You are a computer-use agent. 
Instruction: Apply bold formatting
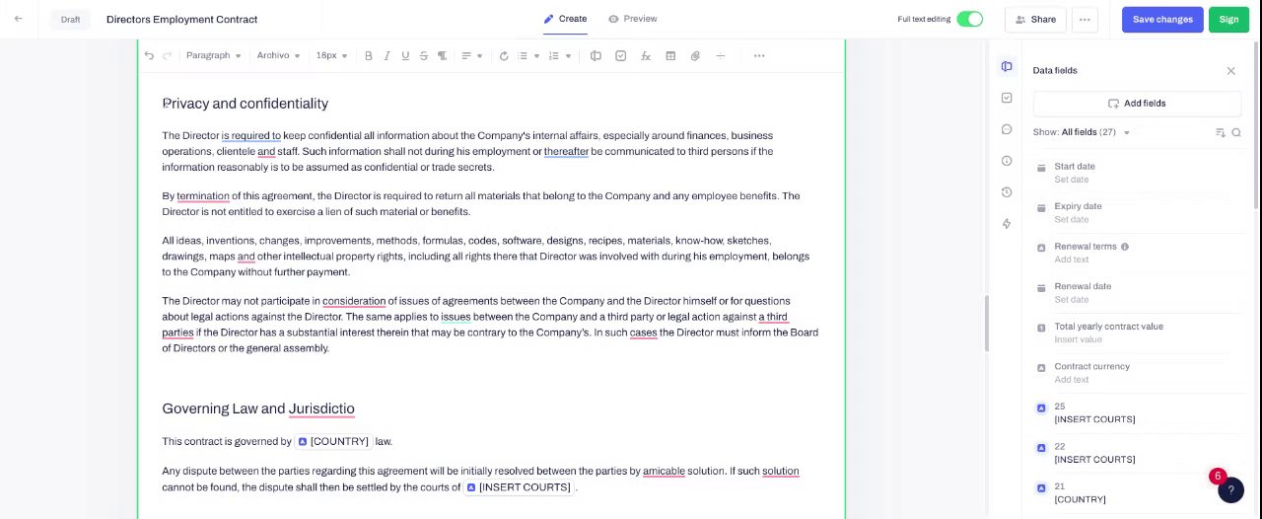pyautogui.click(x=369, y=56)
